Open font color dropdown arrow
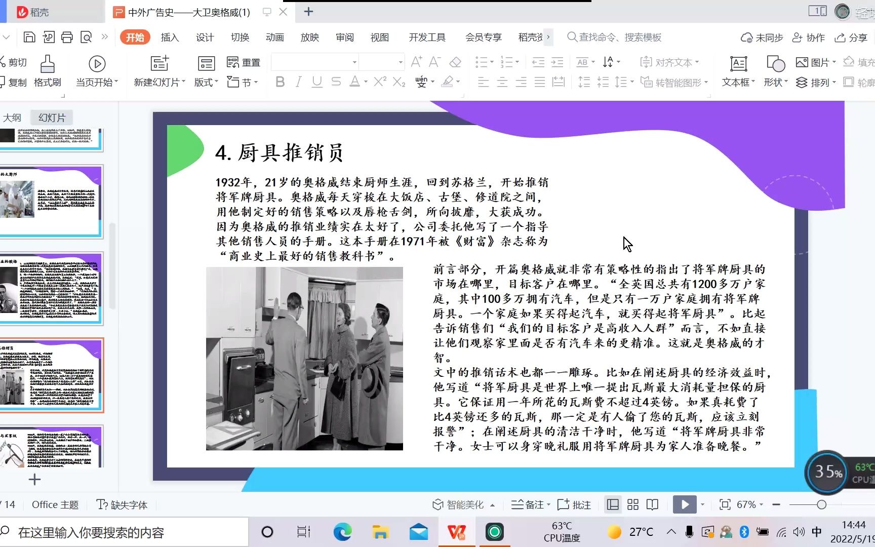Viewport: 875px width, 547px height. (366, 82)
